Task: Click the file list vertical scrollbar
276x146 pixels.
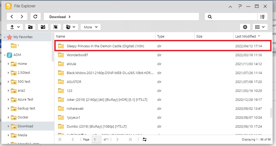Action: pyautogui.click(x=271, y=113)
